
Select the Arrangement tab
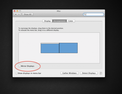point(59,21)
